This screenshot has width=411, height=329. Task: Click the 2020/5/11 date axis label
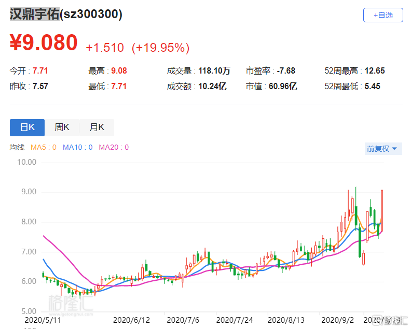43,320
